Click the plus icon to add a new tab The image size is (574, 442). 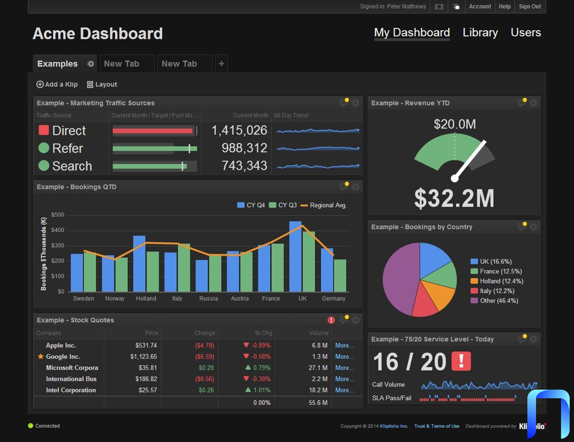pos(221,64)
